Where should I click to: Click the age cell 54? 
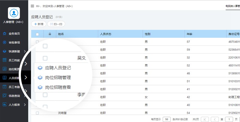188,113
